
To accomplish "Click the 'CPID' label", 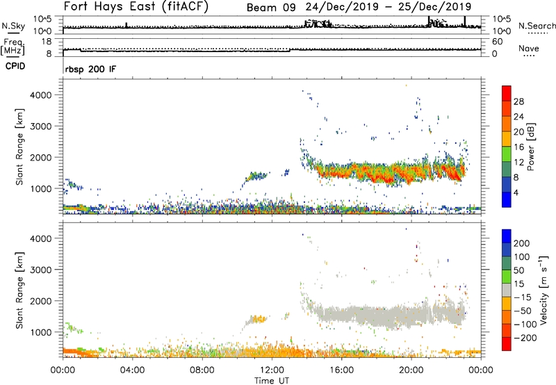I will 15,66.
